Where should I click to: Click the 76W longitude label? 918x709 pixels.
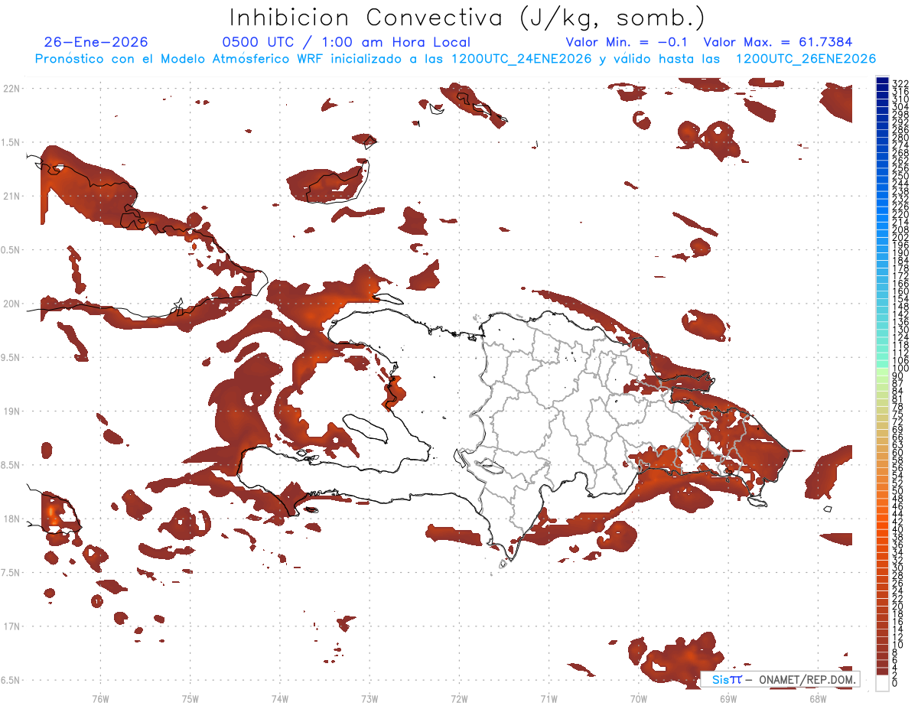click(100, 698)
